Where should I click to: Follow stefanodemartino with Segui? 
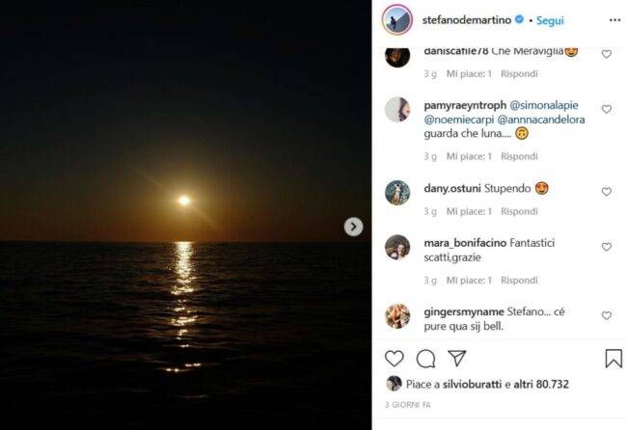pos(551,19)
